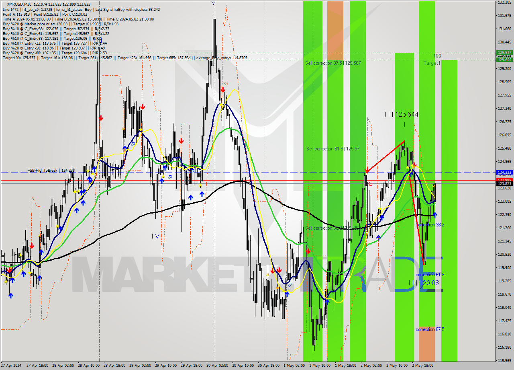This screenshot has height=370, width=514.
Task: Click the '2 May 18:00' time axis label
Action: pos(422,366)
